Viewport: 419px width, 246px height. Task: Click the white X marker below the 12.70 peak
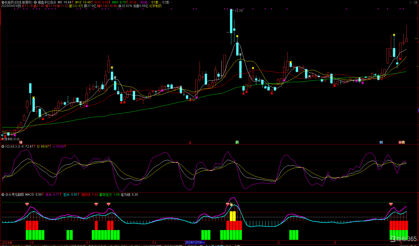coord(240,54)
